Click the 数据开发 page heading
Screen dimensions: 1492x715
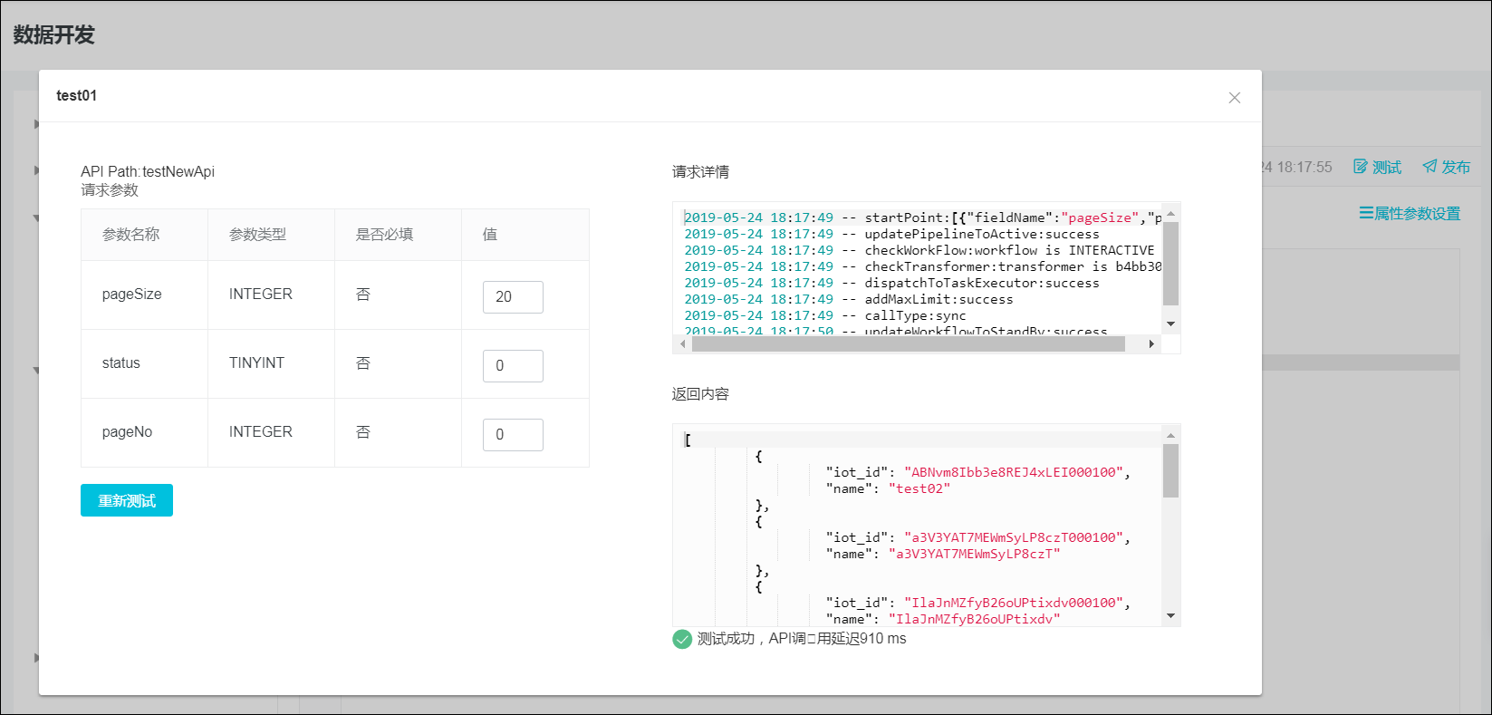click(53, 35)
